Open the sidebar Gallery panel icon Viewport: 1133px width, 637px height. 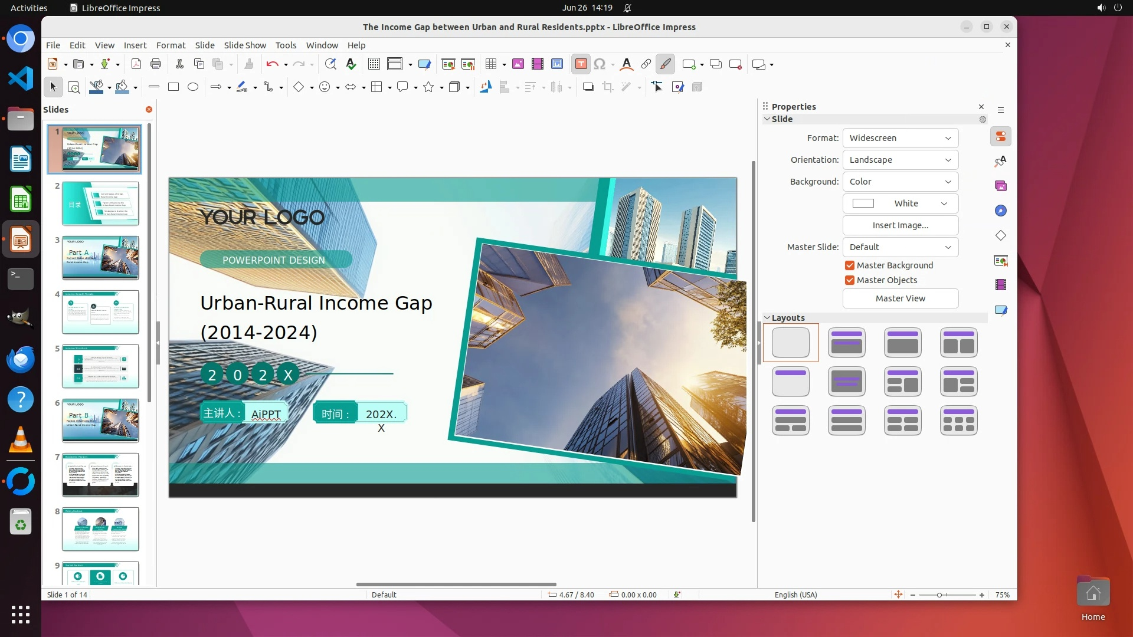coord(1001,186)
